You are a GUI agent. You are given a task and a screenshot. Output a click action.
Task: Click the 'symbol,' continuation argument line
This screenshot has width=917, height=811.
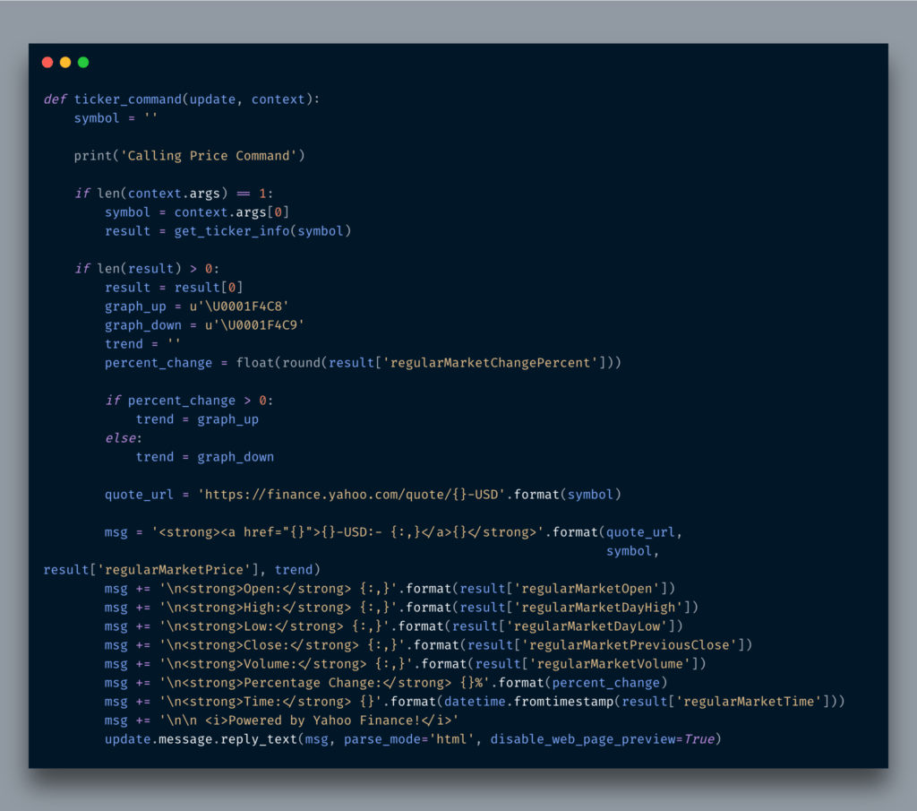click(633, 550)
